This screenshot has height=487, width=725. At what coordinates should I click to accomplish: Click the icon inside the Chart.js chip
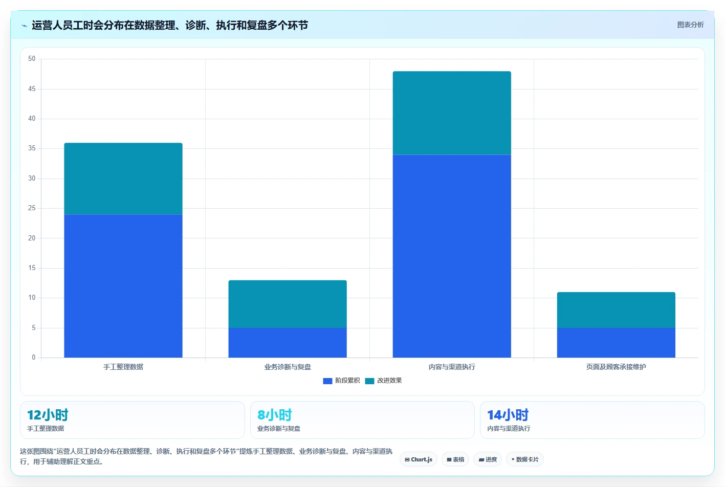pyautogui.click(x=407, y=459)
